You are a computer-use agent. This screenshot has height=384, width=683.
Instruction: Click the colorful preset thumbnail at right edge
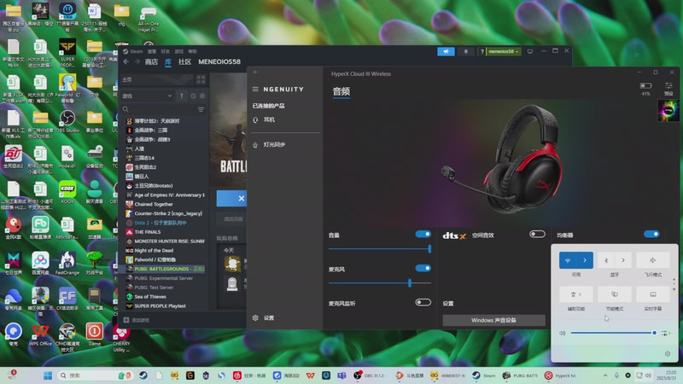[x=668, y=110]
